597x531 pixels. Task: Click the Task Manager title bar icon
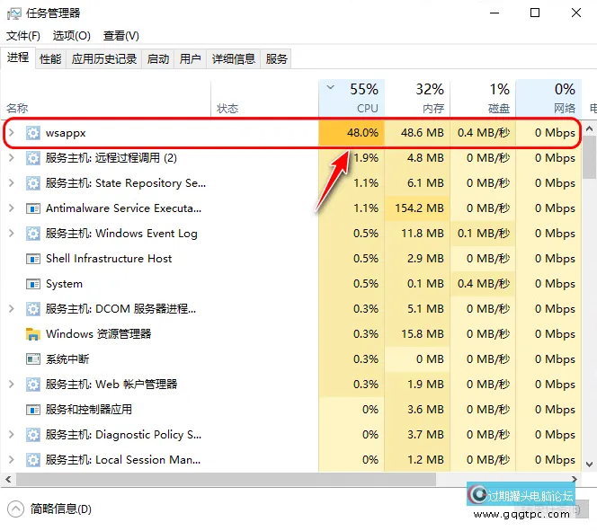tap(14, 13)
